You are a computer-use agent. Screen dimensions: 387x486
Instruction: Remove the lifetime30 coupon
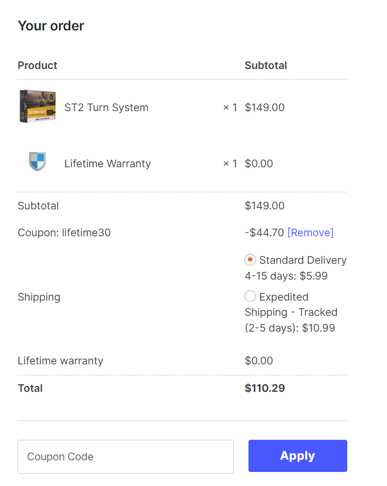click(x=310, y=233)
